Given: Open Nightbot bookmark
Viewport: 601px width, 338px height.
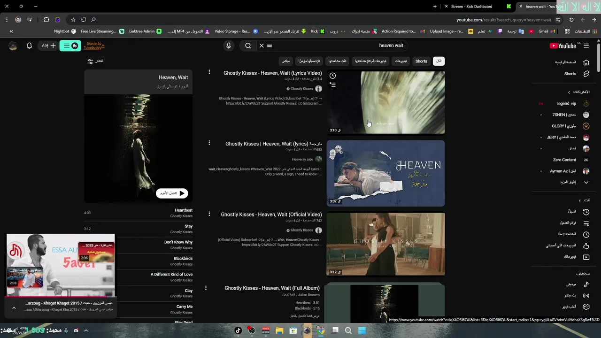Looking at the screenshot, I should [x=65, y=31].
